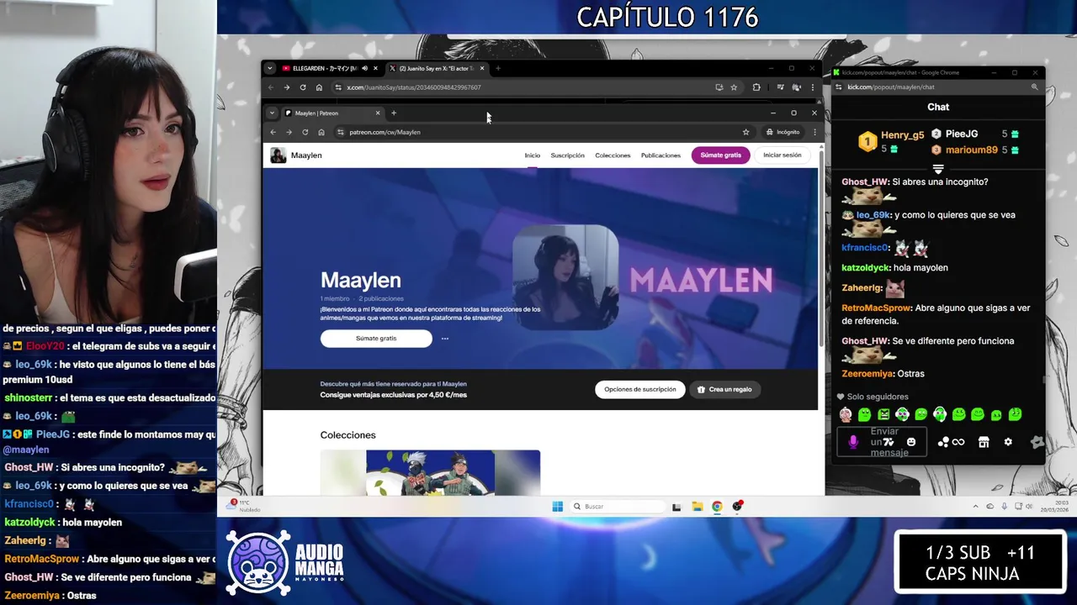Expand tab search in the Patreon window

coord(272,113)
